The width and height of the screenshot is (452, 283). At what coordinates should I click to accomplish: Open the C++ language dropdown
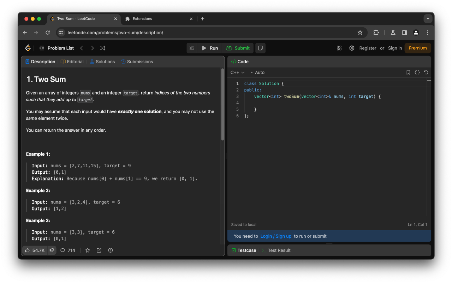237,73
